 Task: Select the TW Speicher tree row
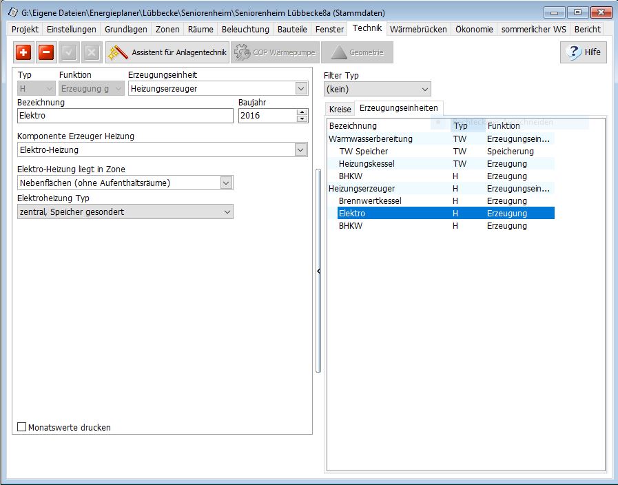tap(441, 152)
